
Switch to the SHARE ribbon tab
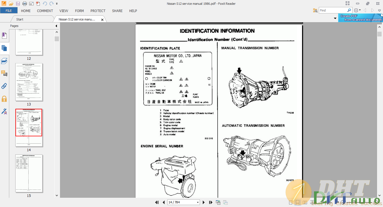click(117, 11)
